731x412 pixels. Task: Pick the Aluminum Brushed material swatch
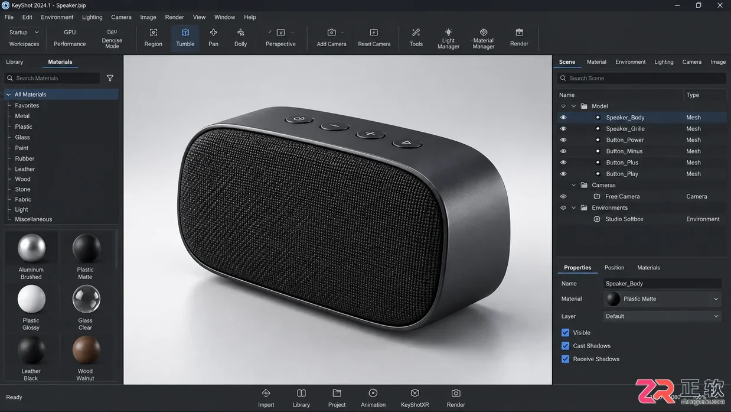point(31,257)
